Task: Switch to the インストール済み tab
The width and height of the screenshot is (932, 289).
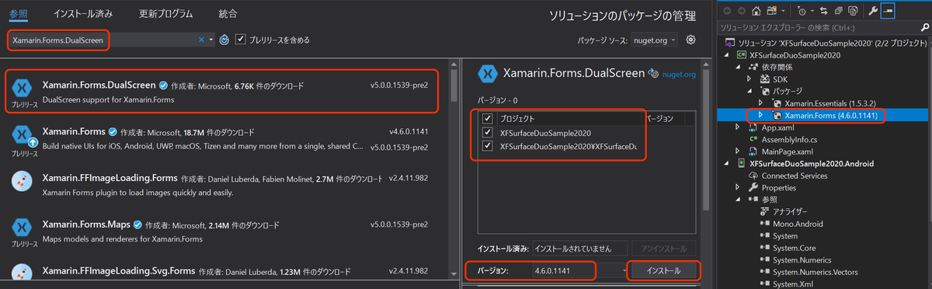Action: point(83,14)
